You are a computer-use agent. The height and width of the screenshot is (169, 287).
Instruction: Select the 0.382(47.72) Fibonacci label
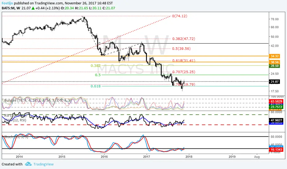click(x=184, y=39)
